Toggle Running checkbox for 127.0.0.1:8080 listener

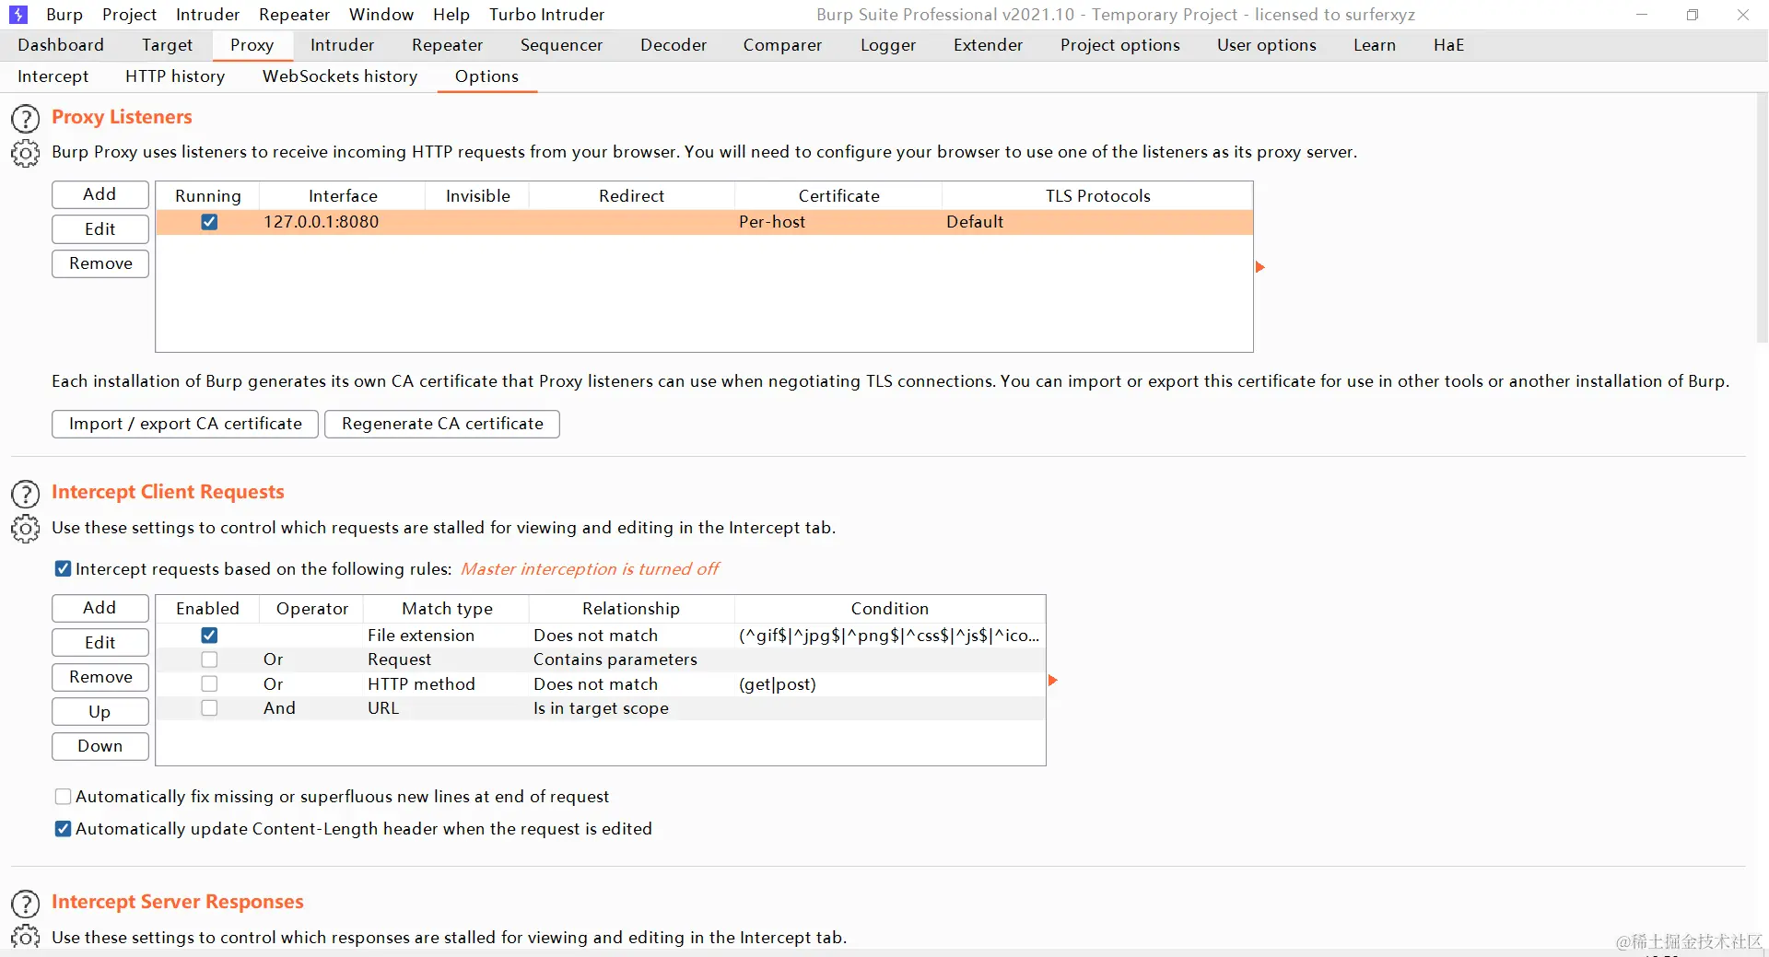pos(209,222)
